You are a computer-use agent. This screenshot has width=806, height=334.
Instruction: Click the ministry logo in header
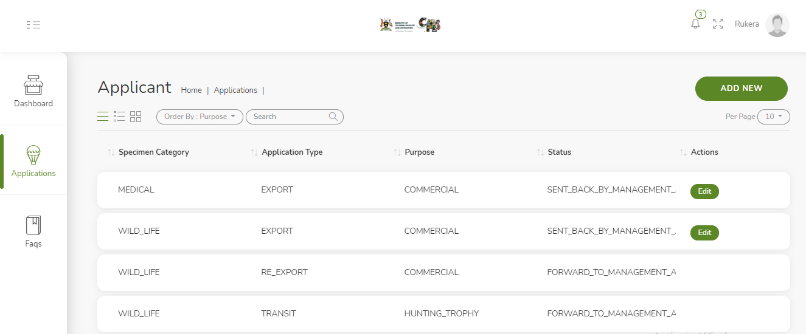pyautogui.click(x=410, y=24)
